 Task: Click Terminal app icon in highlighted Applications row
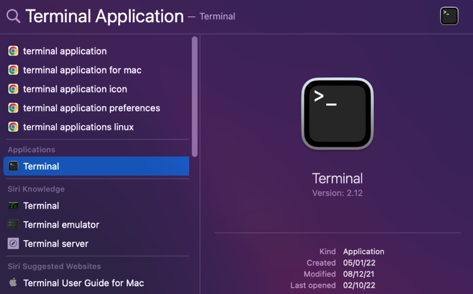pos(13,166)
